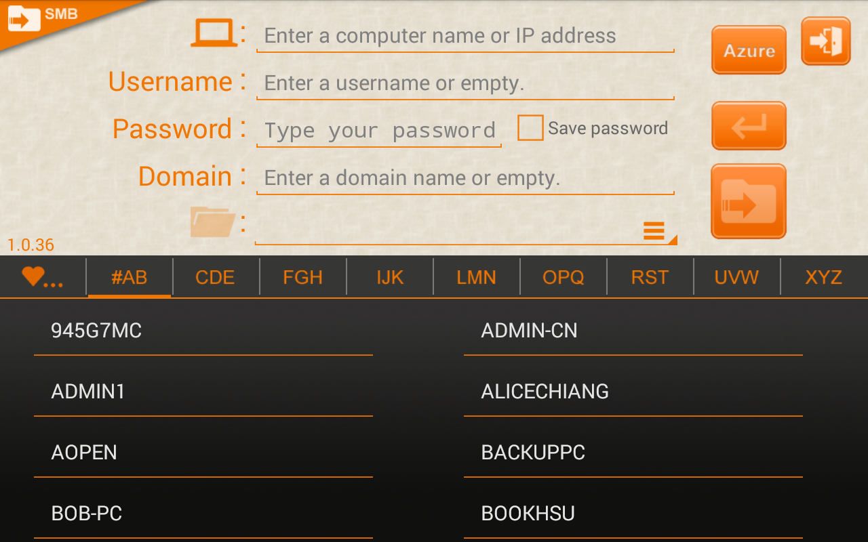Click the laptop computer icon
868x542 pixels.
tap(214, 33)
